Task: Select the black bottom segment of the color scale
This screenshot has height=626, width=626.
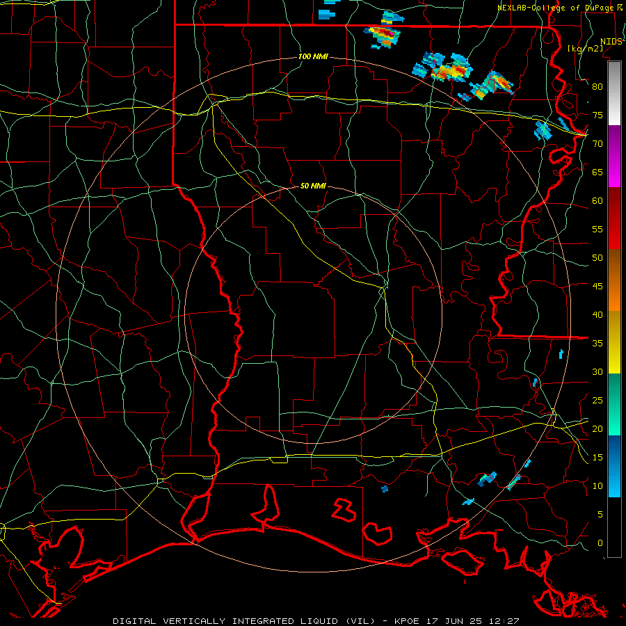Action: click(x=614, y=527)
